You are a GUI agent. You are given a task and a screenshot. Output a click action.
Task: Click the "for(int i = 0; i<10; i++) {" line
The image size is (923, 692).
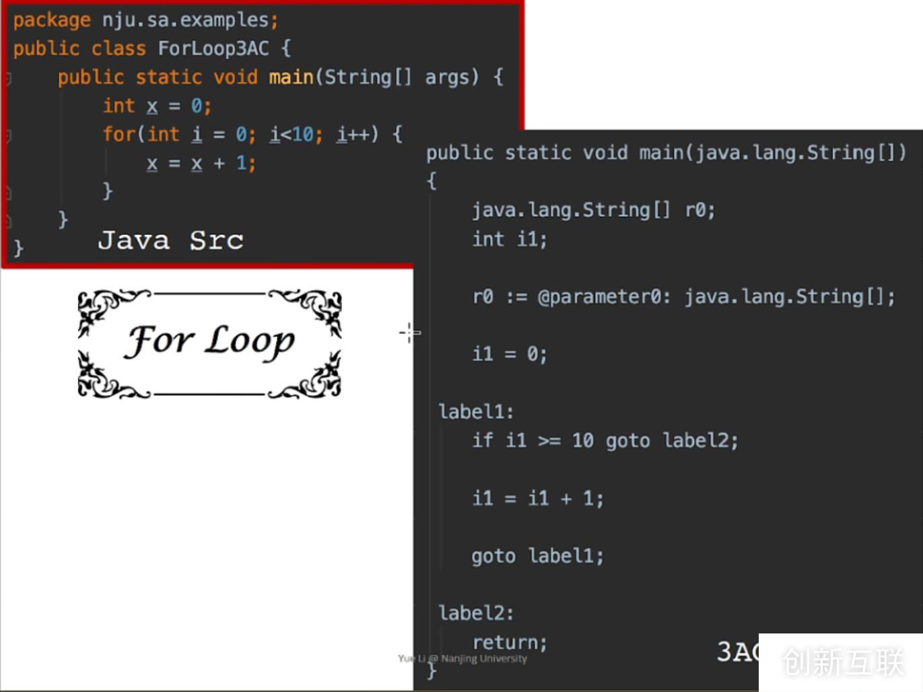coord(252,135)
